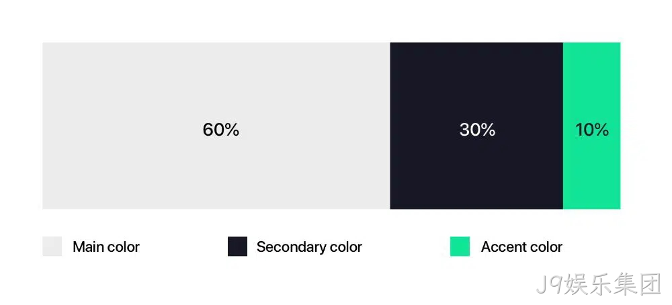Click the word "Accent" in the legend
Image resolution: width=672 pixels, height=305 pixels.
(502, 247)
